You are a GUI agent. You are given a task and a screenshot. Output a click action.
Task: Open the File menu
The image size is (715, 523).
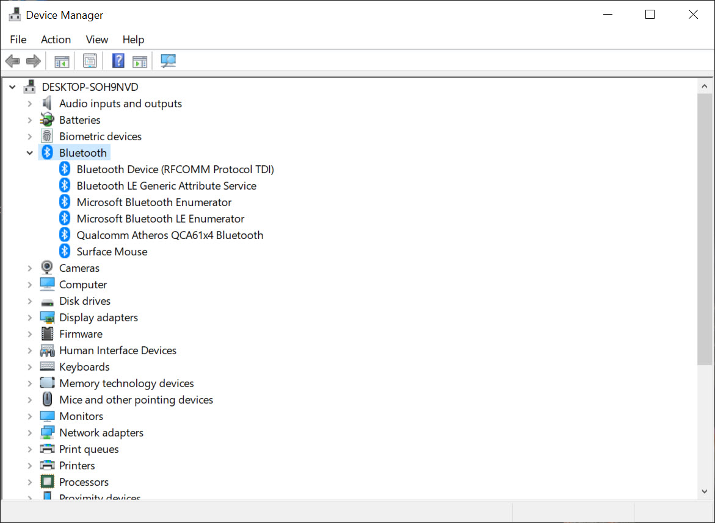coord(18,40)
